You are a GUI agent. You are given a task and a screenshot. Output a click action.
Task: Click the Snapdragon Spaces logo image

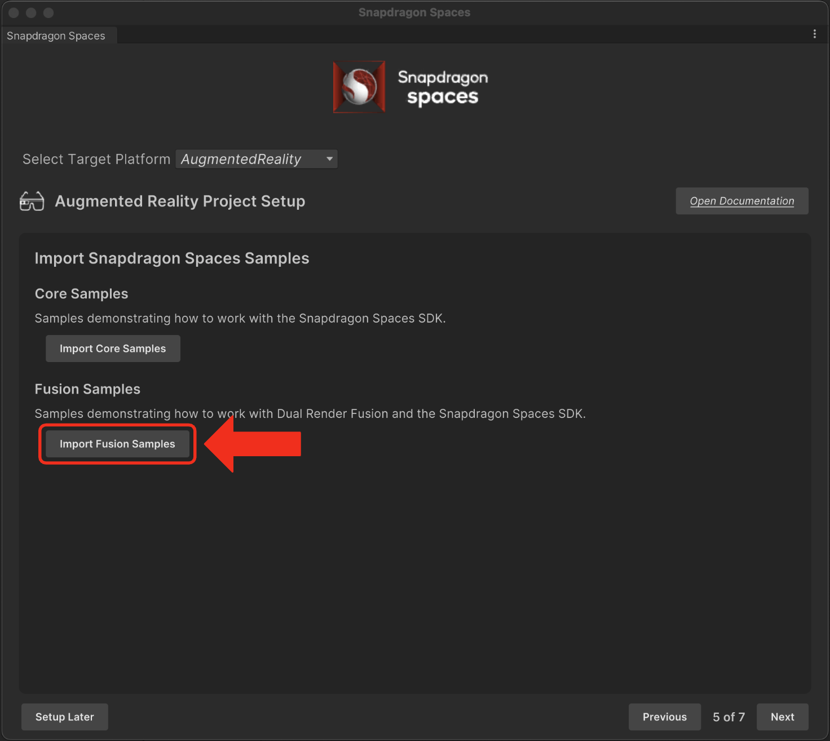(410, 87)
